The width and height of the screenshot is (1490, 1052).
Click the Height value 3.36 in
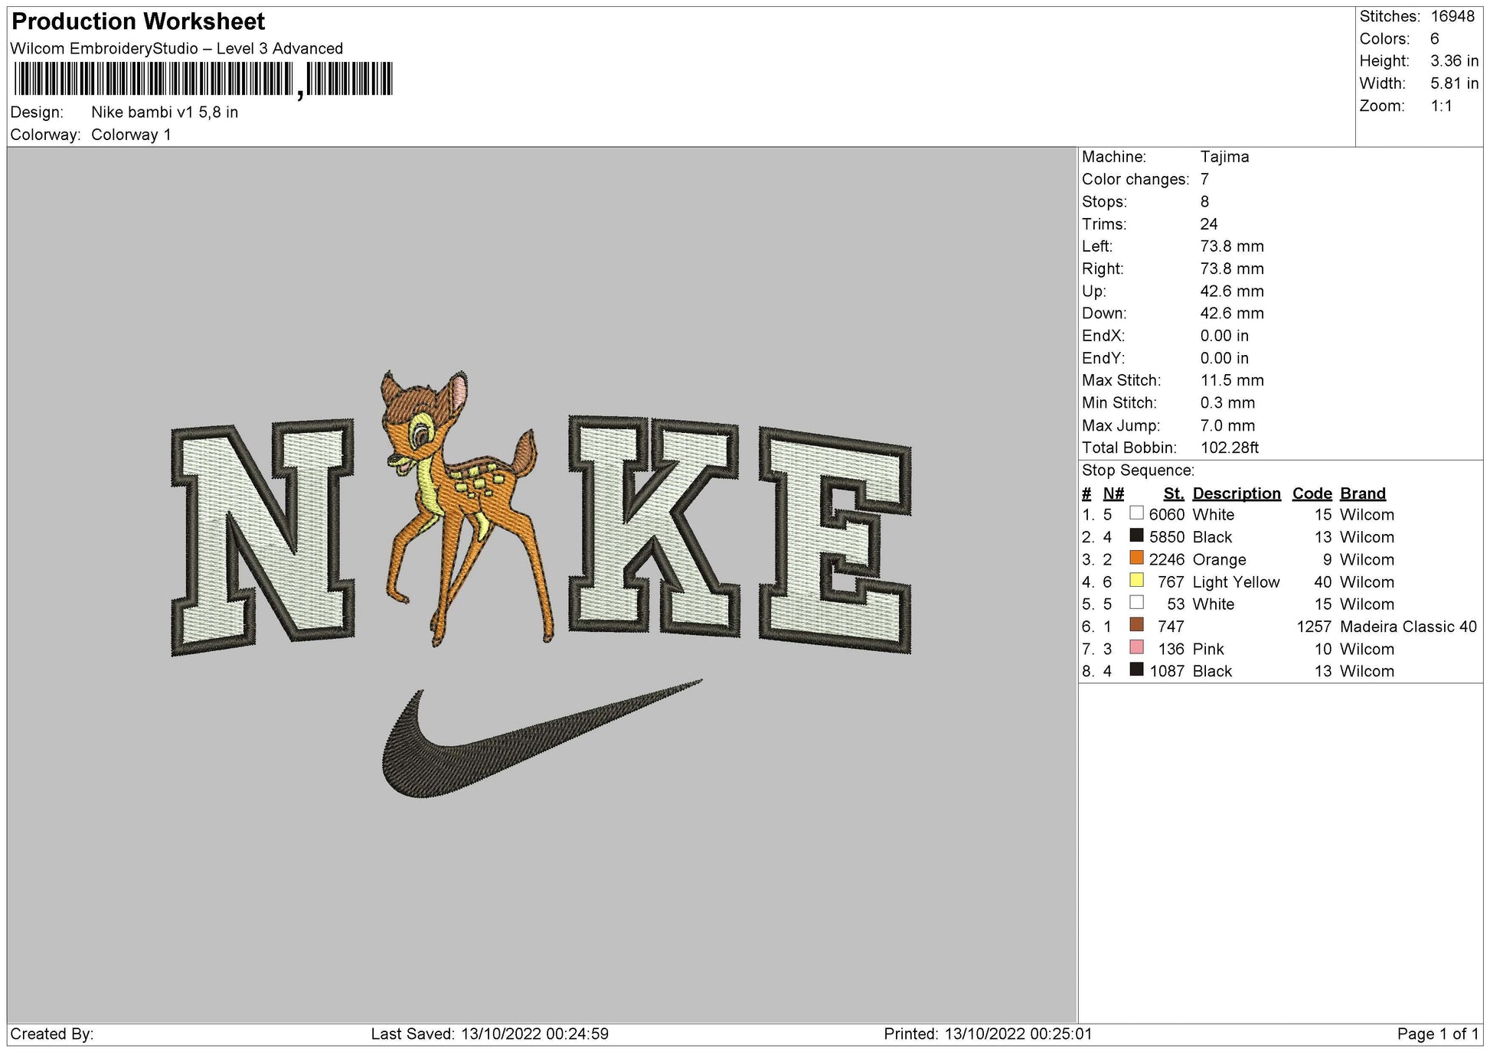pyautogui.click(x=1455, y=60)
